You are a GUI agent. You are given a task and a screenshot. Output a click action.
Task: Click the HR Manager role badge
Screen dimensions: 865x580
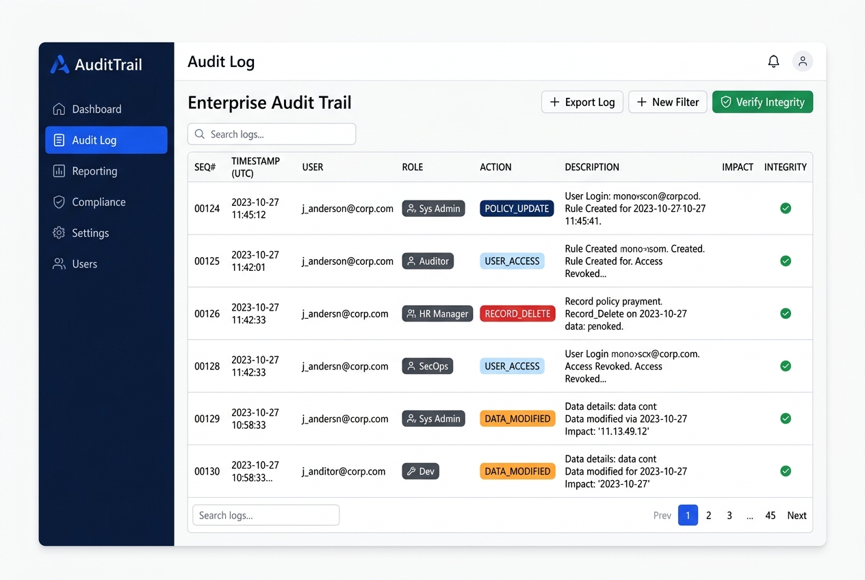click(x=437, y=313)
